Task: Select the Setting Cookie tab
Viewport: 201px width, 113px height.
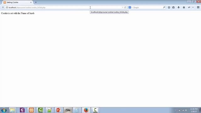Action: tap(18, 2)
